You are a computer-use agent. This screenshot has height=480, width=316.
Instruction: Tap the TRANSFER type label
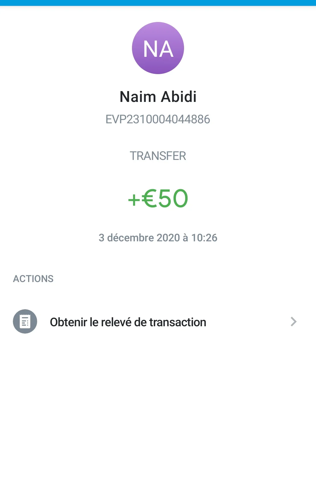coord(158,156)
